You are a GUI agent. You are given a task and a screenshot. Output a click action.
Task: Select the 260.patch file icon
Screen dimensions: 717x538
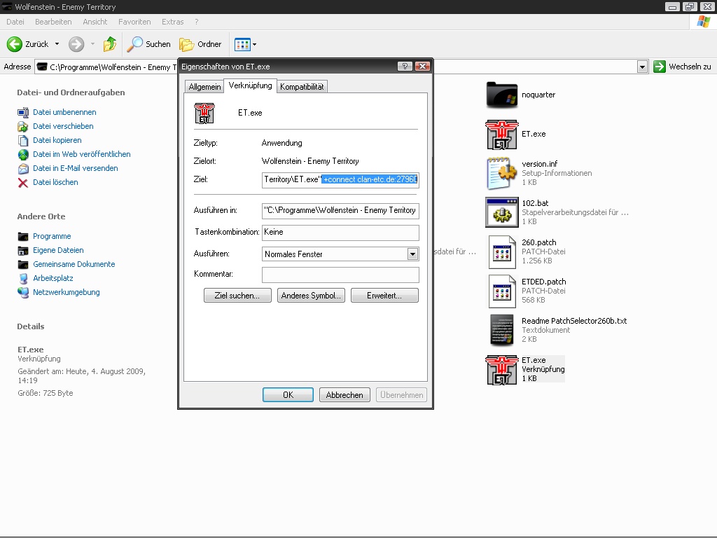501,251
